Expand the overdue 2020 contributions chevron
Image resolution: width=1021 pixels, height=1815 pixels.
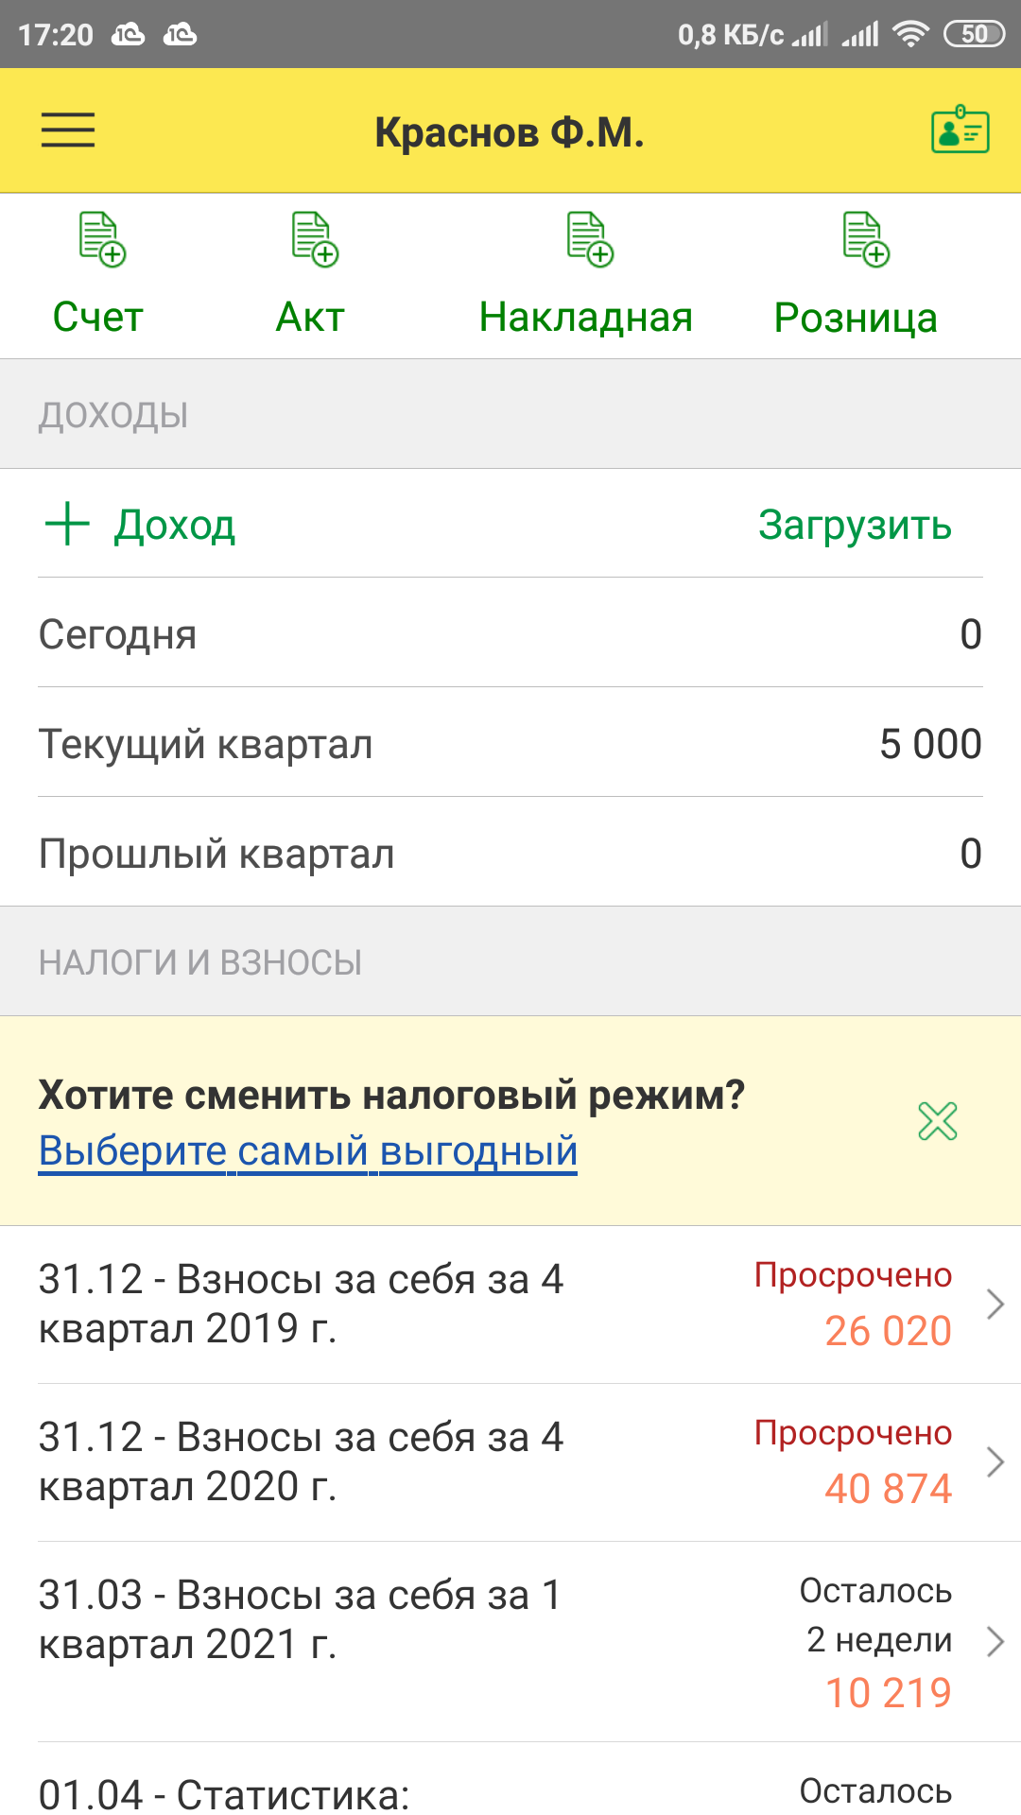(x=995, y=1462)
